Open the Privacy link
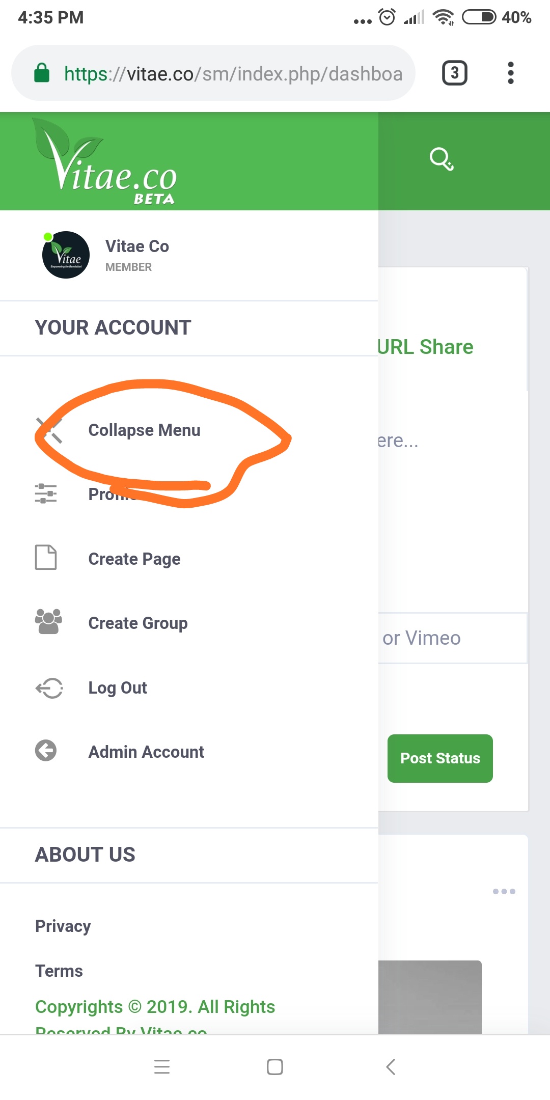The height and width of the screenshot is (1100, 550). tap(63, 926)
